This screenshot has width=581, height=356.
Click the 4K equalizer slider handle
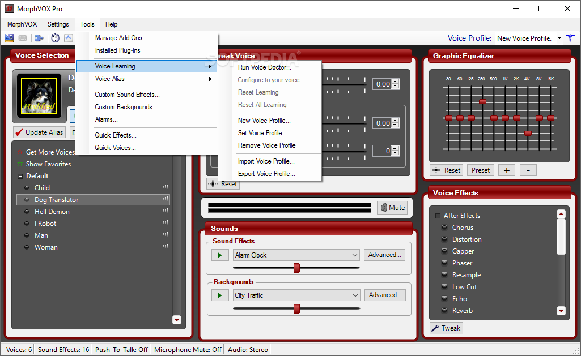(528, 133)
